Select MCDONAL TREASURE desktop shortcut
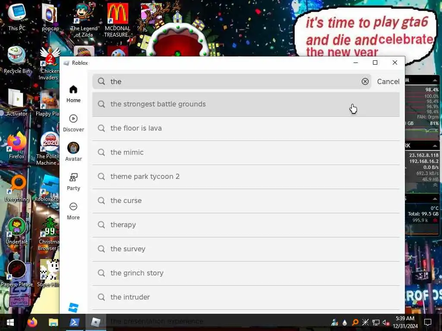This screenshot has width=442, height=331. click(x=117, y=20)
